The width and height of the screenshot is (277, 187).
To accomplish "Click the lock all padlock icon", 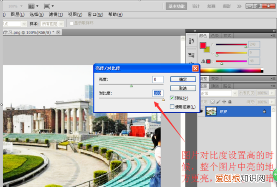I will [x=230, y=102].
